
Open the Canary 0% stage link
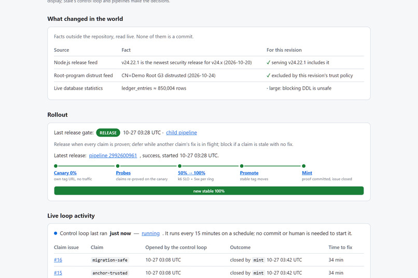point(65,173)
